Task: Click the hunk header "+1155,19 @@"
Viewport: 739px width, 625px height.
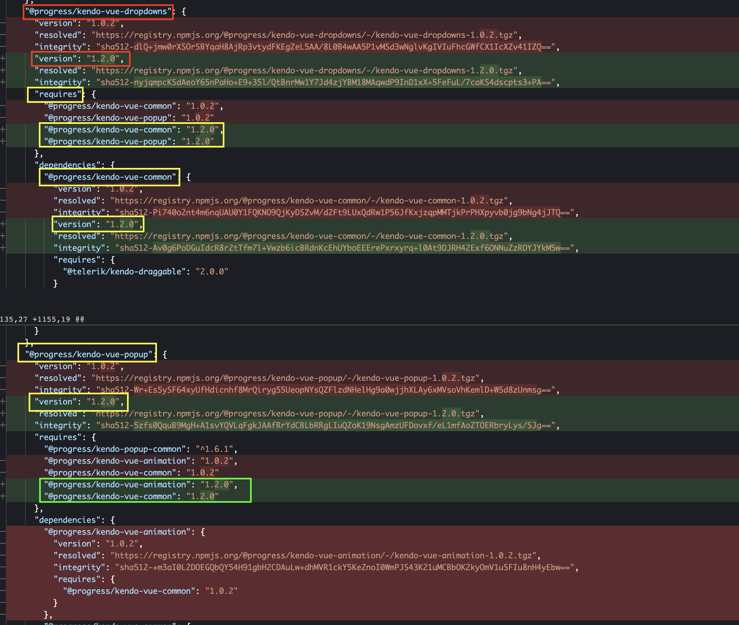Action: (x=58, y=319)
